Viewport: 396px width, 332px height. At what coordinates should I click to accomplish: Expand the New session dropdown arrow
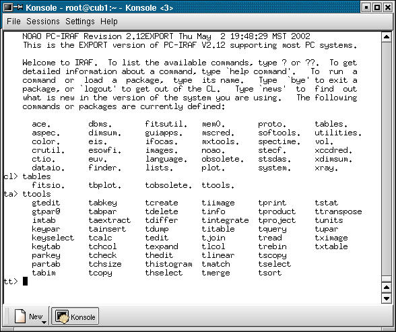click(44, 322)
